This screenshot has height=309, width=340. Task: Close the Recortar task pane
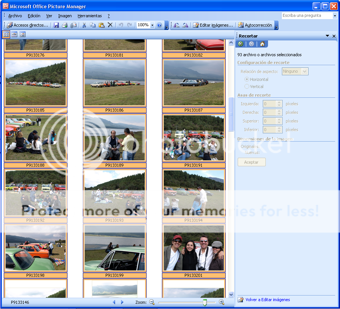click(x=334, y=36)
